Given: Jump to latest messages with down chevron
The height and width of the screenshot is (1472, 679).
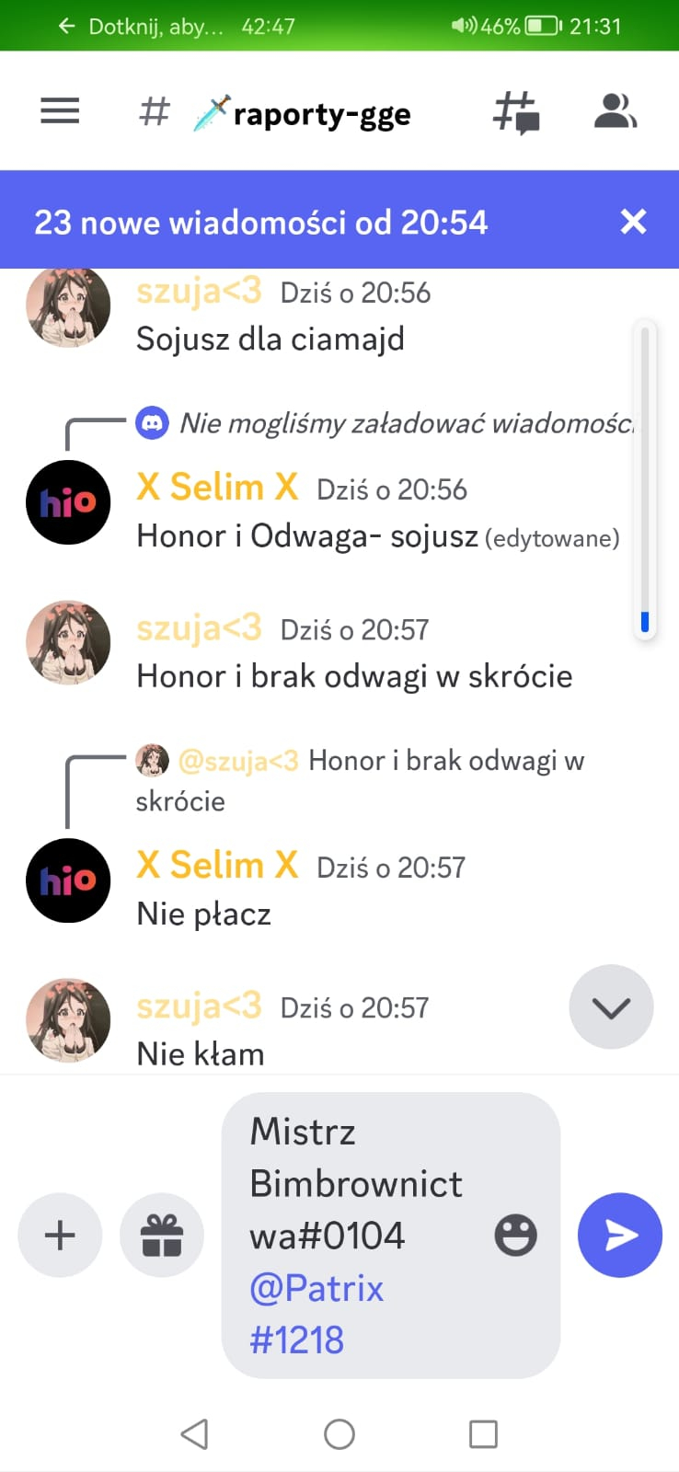Looking at the screenshot, I should click(x=611, y=1006).
